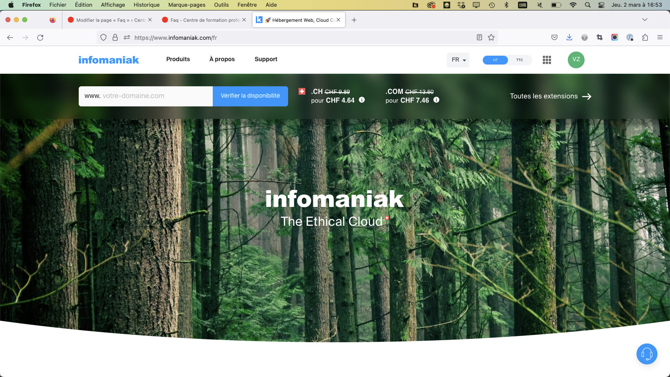Image resolution: width=670 pixels, height=377 pixels.
Task: Open the Fichier menu
Action: pyautogui.click(x=58, y=5)
